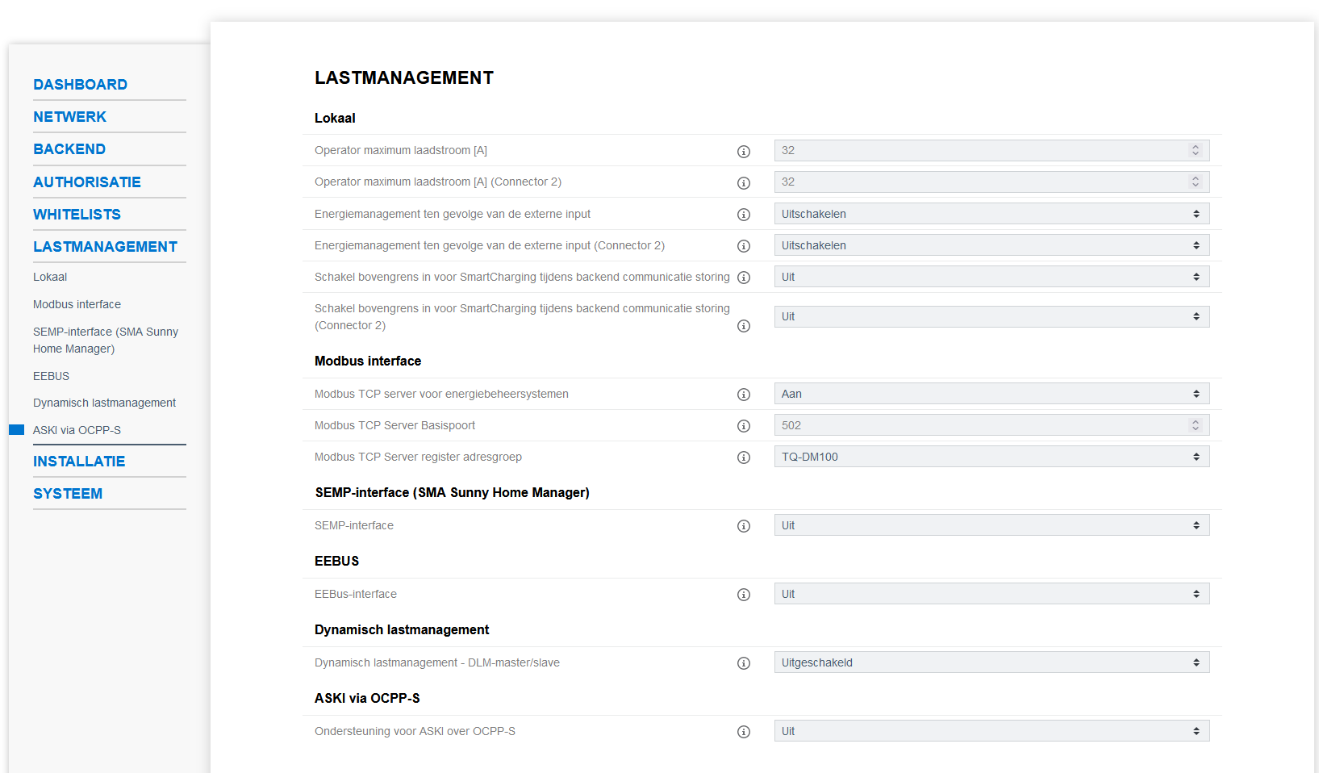The height and width of the screenshot is (773, 1319).
Task: Open the Modbus TCP server Aan dropdown
Action: point(991,394)
